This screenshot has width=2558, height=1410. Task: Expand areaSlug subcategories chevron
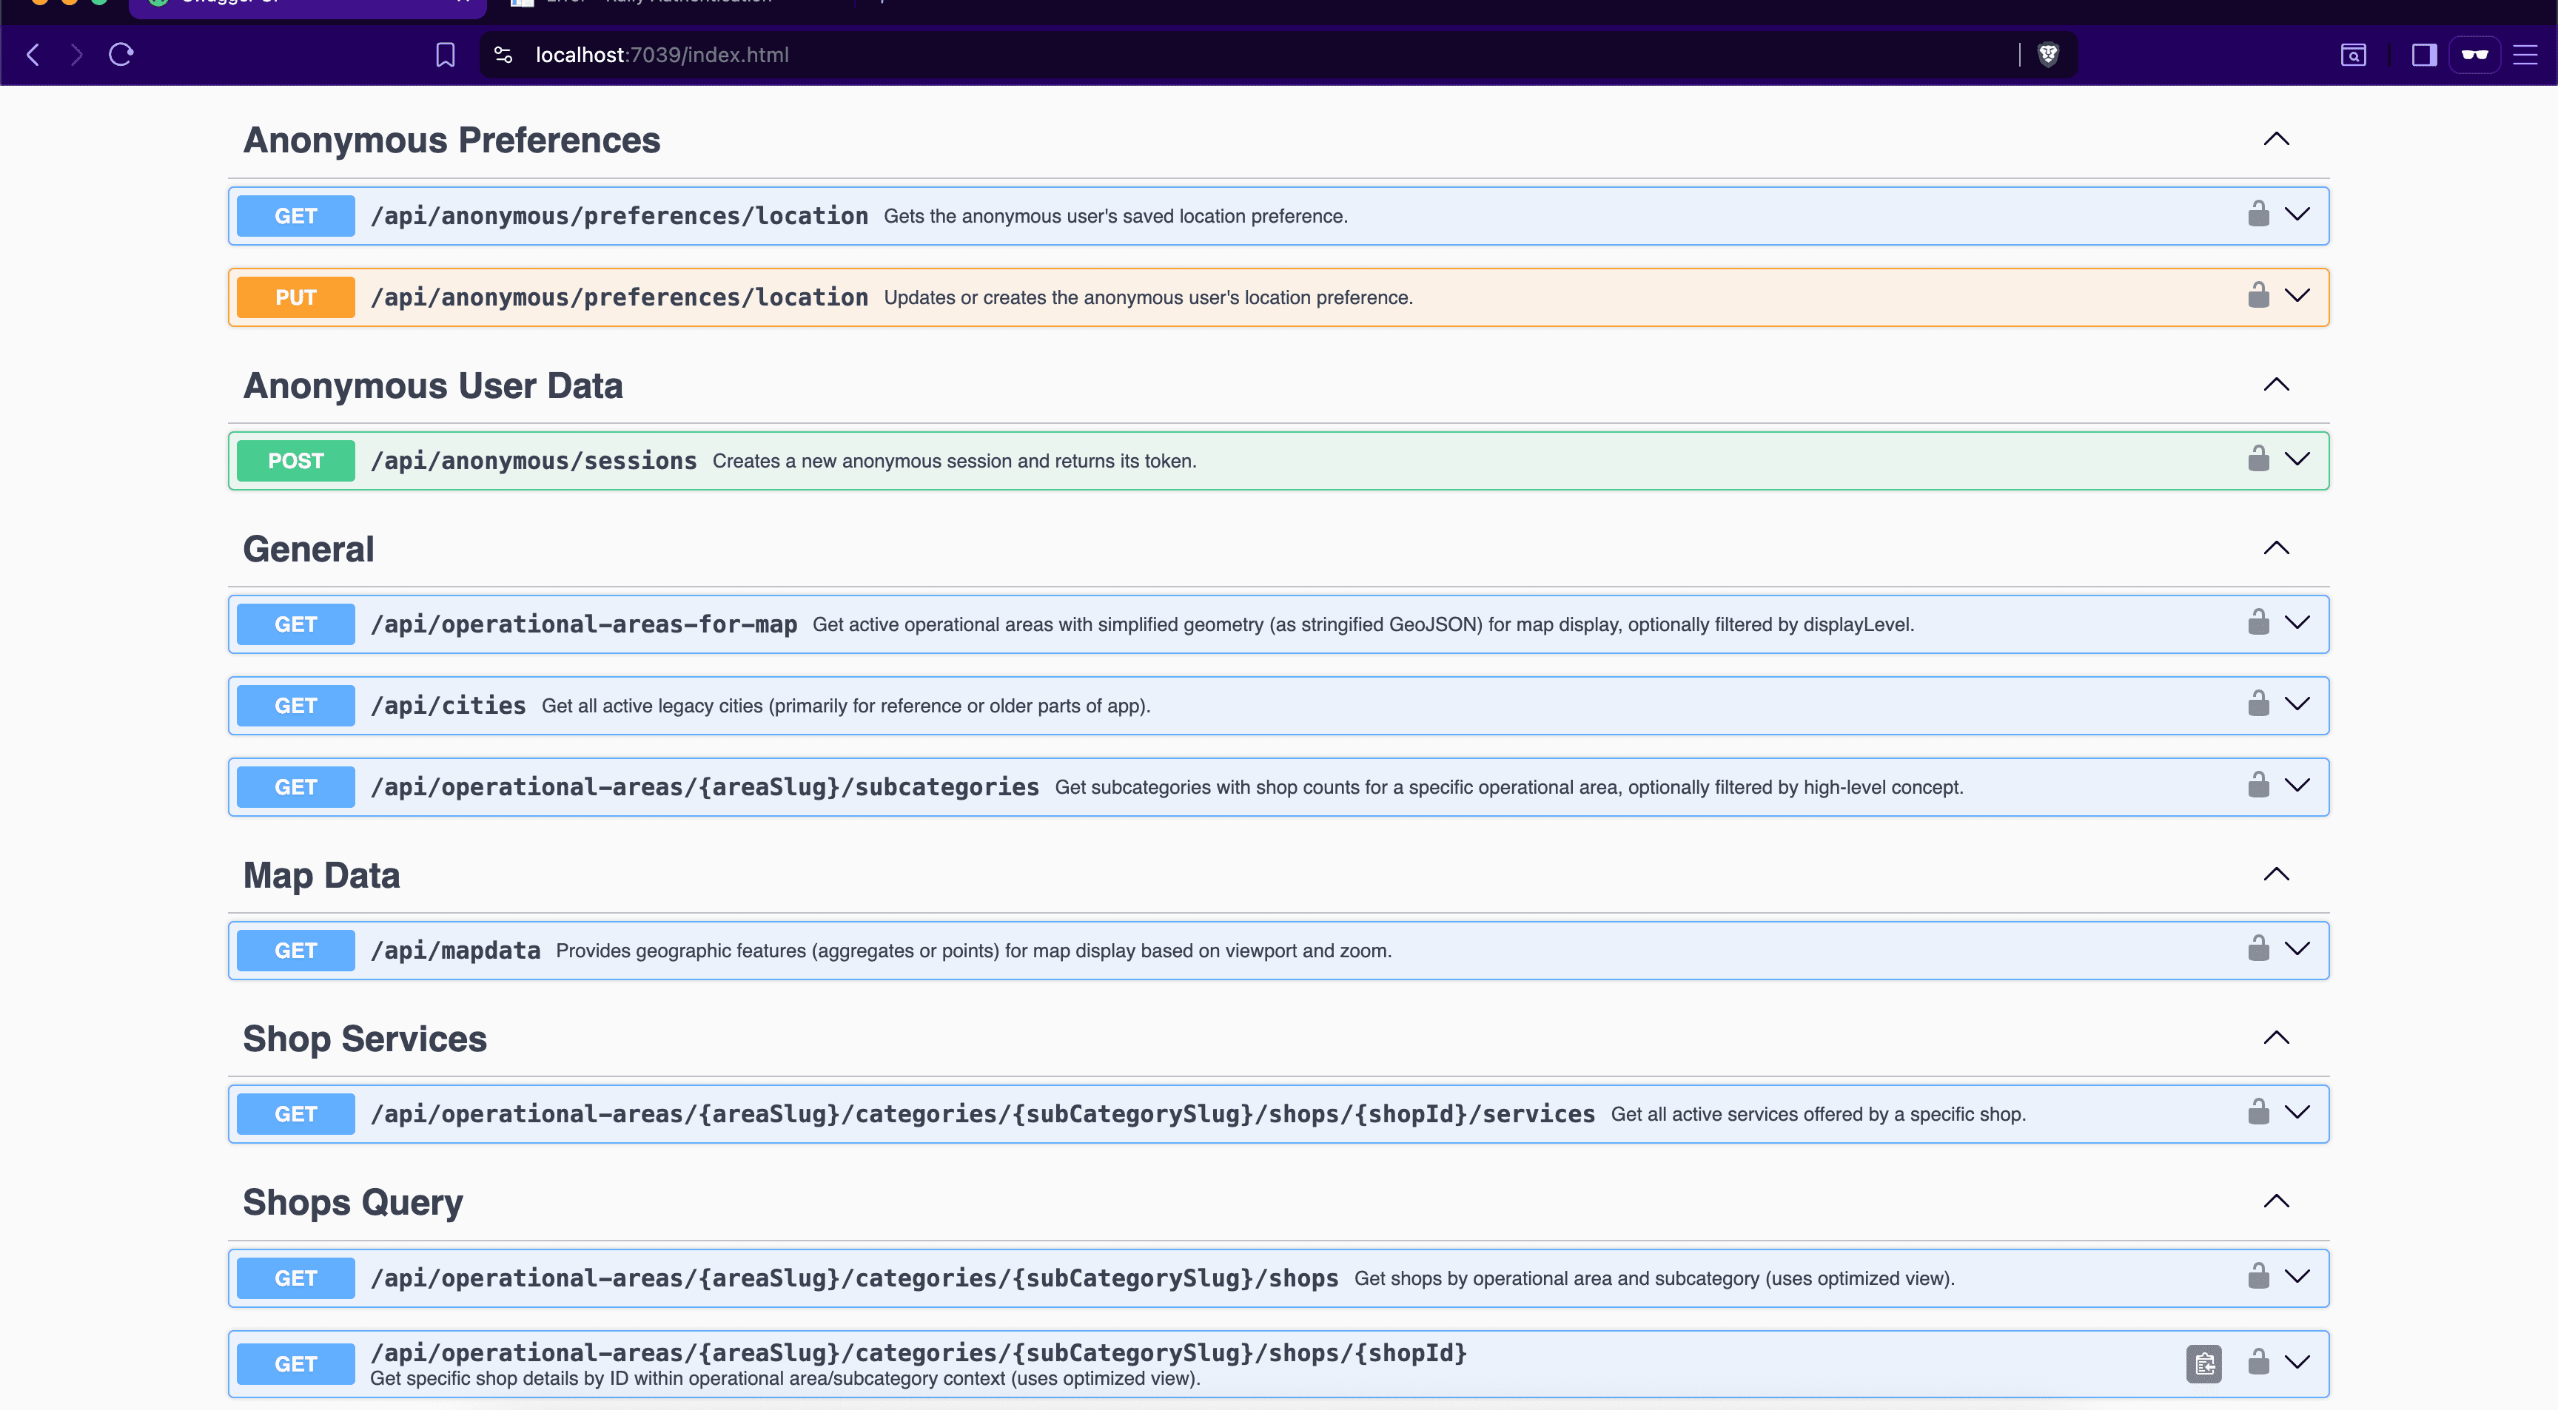pyautogui.click(x=2297, y=785)
